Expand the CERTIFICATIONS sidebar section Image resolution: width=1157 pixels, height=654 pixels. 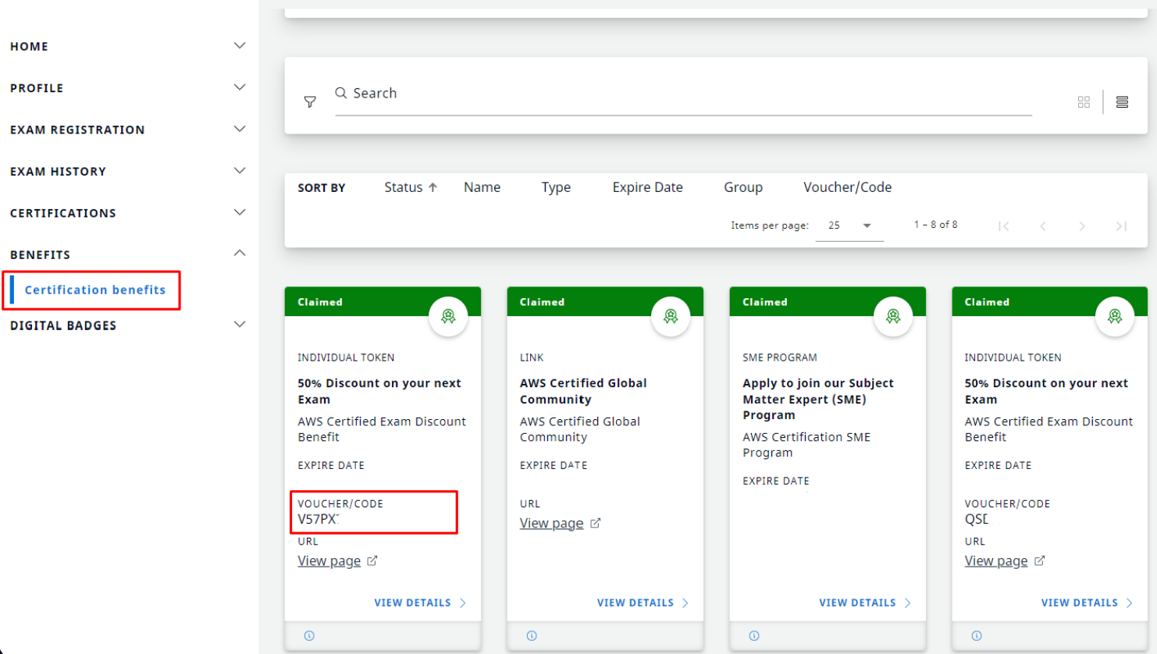240,212
